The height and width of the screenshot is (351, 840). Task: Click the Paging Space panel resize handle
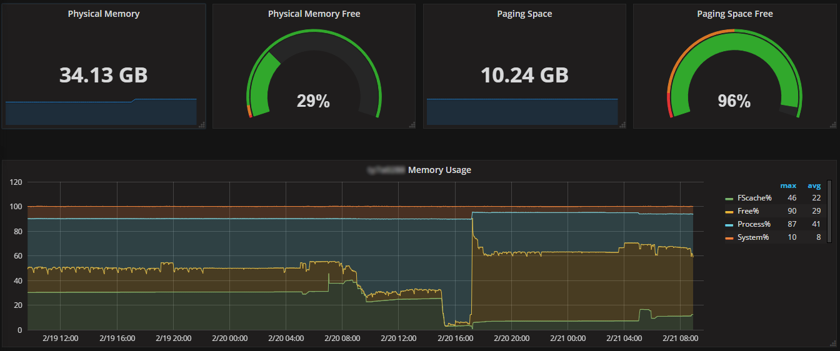click(x=622, y=125)
